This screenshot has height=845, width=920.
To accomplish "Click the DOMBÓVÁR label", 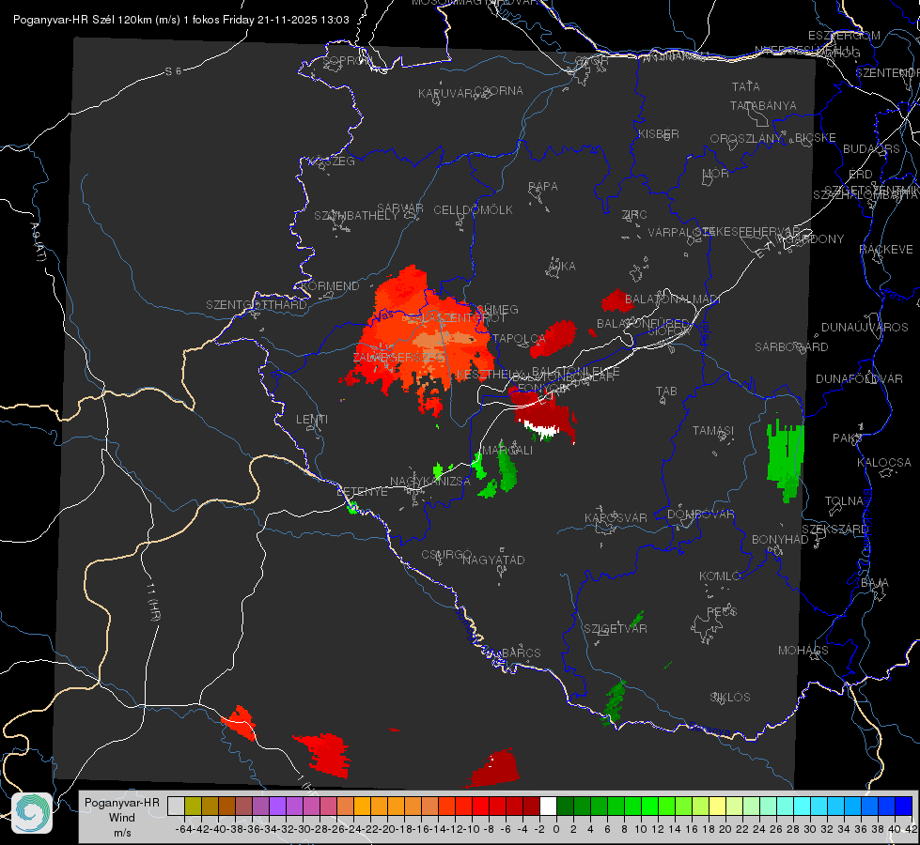I will 700,515.
